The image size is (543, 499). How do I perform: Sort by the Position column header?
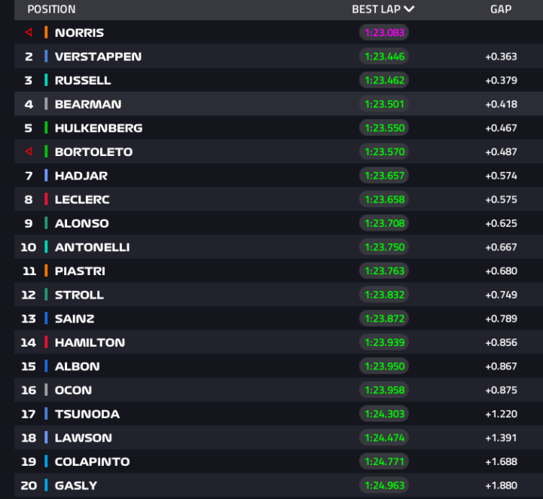[51, 9]
